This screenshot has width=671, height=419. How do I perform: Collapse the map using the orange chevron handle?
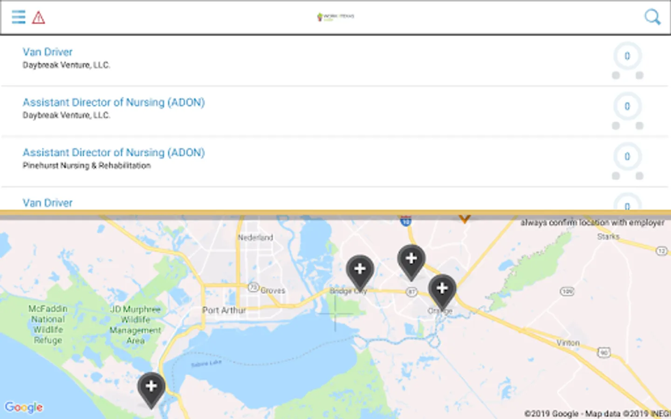[465, 218]
